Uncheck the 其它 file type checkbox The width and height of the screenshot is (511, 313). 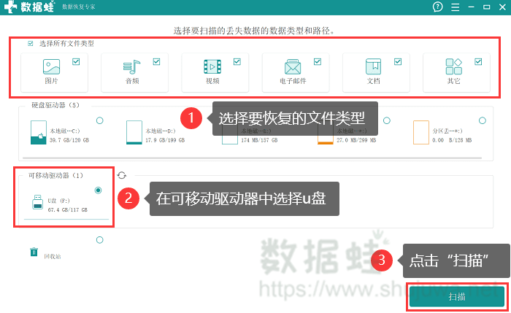478,61
